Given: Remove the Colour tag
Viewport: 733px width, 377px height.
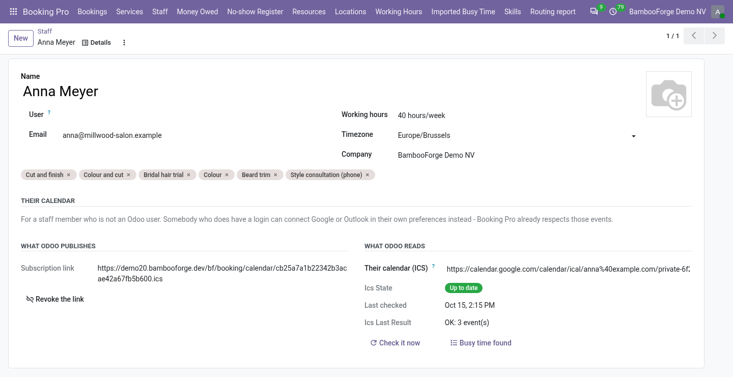Looking at the screenshot, I should pos(227,175).
